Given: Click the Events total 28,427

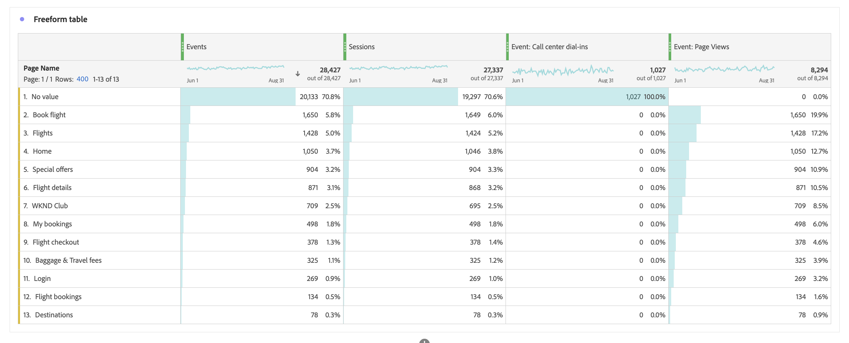Looking at the screenshot, I should coord(330,70).
